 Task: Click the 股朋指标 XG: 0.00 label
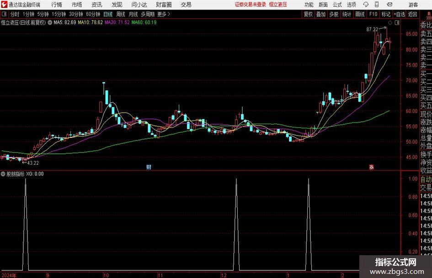pos(25,174)
